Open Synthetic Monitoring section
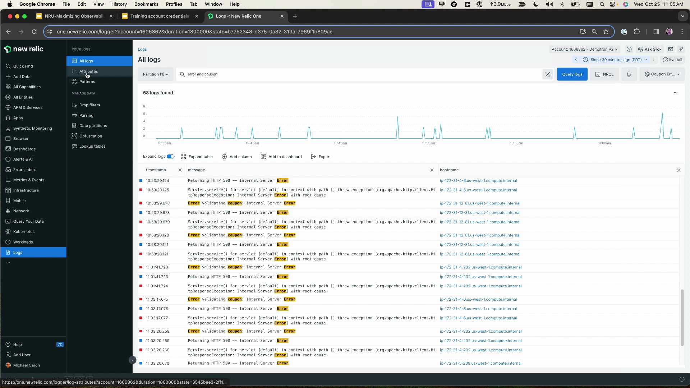690x388 pixels. point(32,128)
